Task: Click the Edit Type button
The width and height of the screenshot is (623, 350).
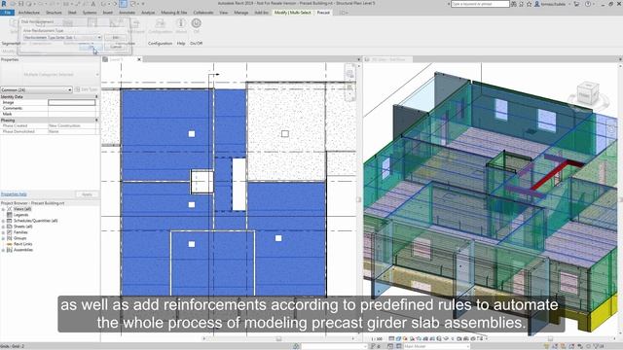Action: (86, 89)
